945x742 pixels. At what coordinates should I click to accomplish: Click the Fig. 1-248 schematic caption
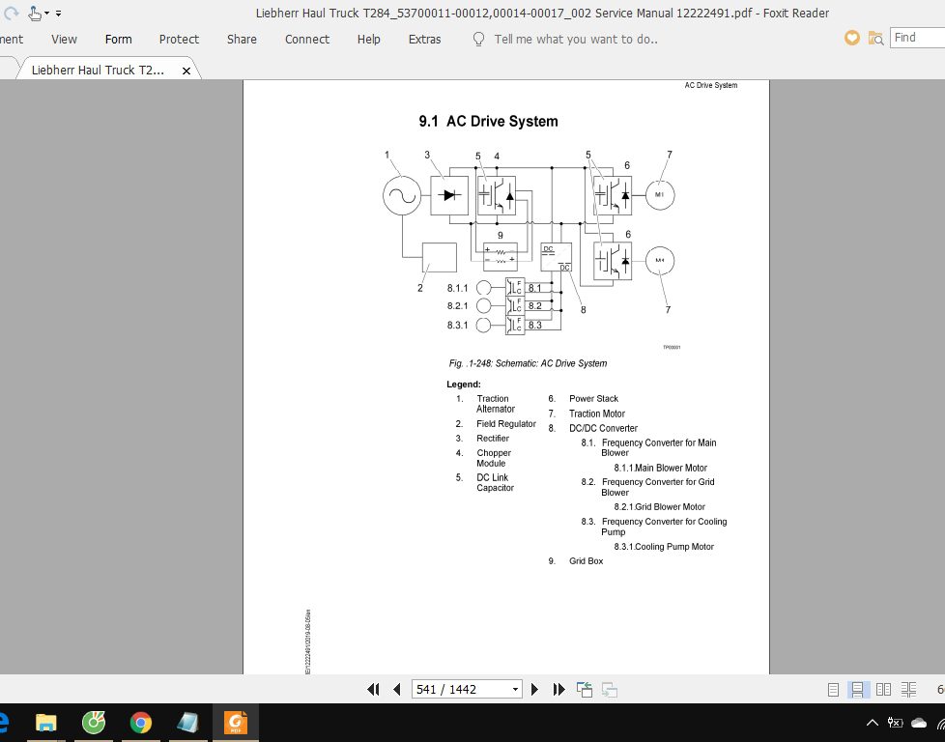click(x=528, y=363)
